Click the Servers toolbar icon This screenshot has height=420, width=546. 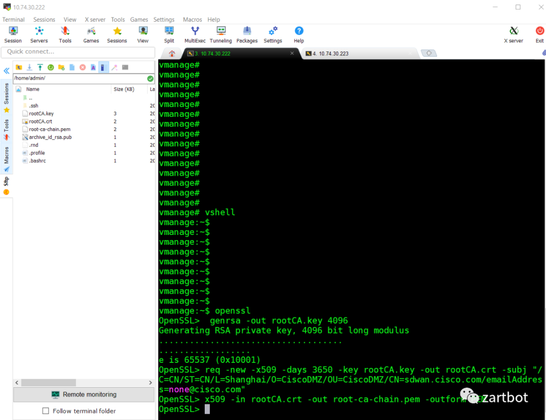[39, 35]
